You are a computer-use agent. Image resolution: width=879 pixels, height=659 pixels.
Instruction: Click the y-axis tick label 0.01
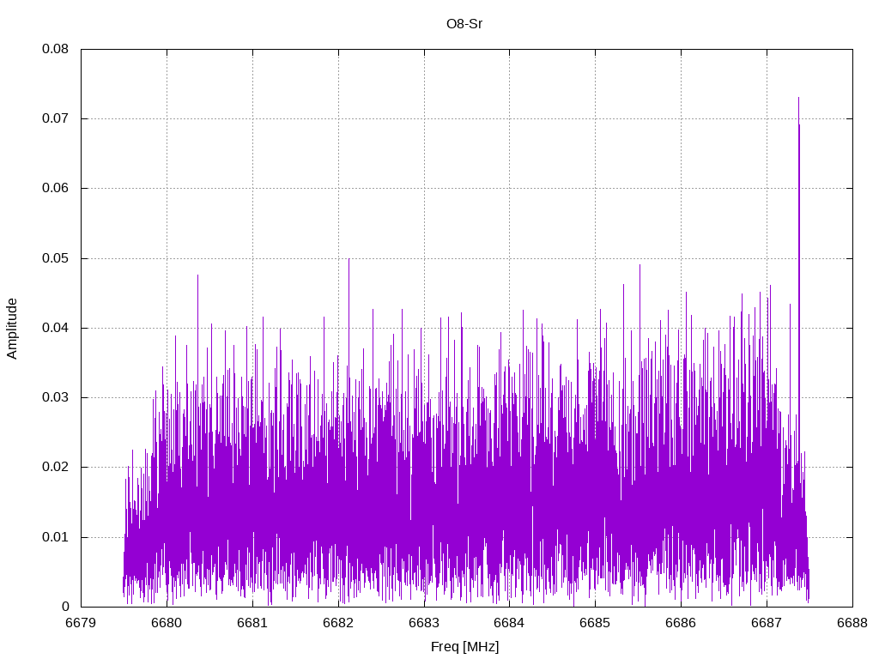[56, 537]
